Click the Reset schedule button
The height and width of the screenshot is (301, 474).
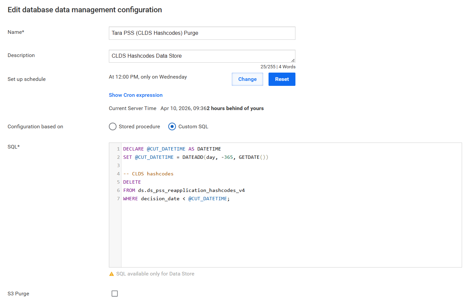[282, 79]
